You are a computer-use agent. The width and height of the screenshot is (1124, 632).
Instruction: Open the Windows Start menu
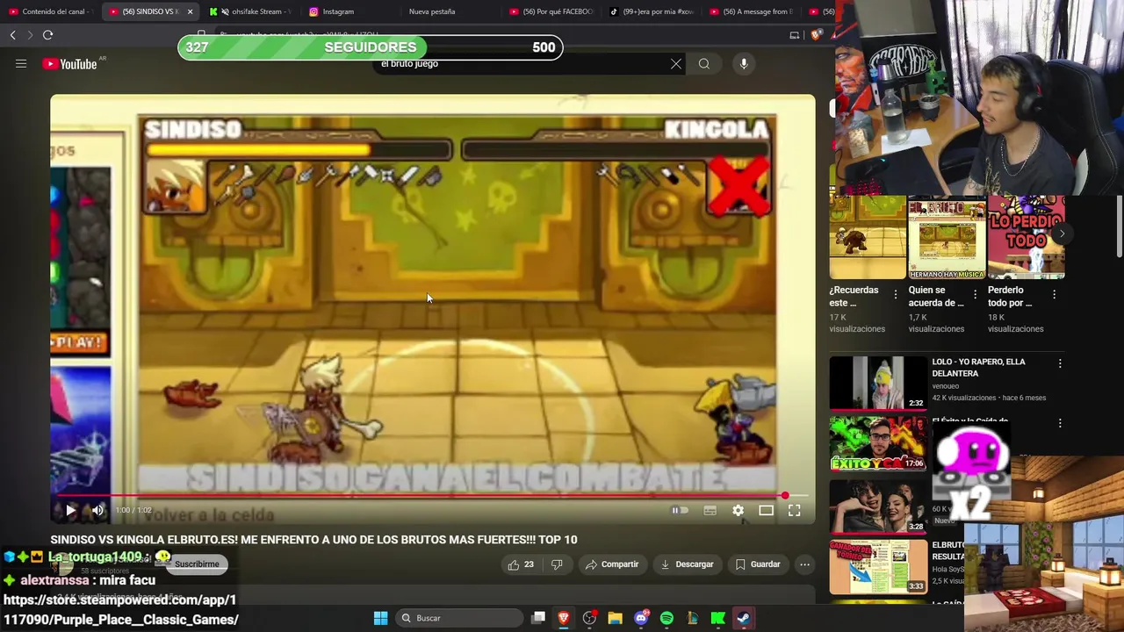click(x=380, y=618)
